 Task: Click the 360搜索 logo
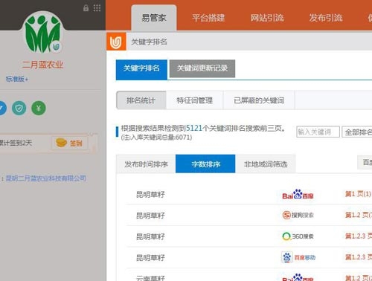[x=298, y=236]
